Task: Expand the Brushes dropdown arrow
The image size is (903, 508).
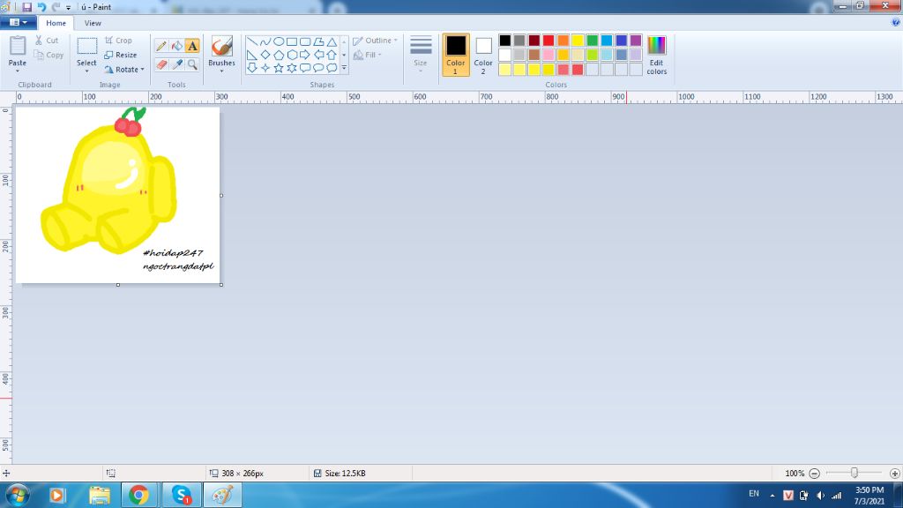Action: 221,71
